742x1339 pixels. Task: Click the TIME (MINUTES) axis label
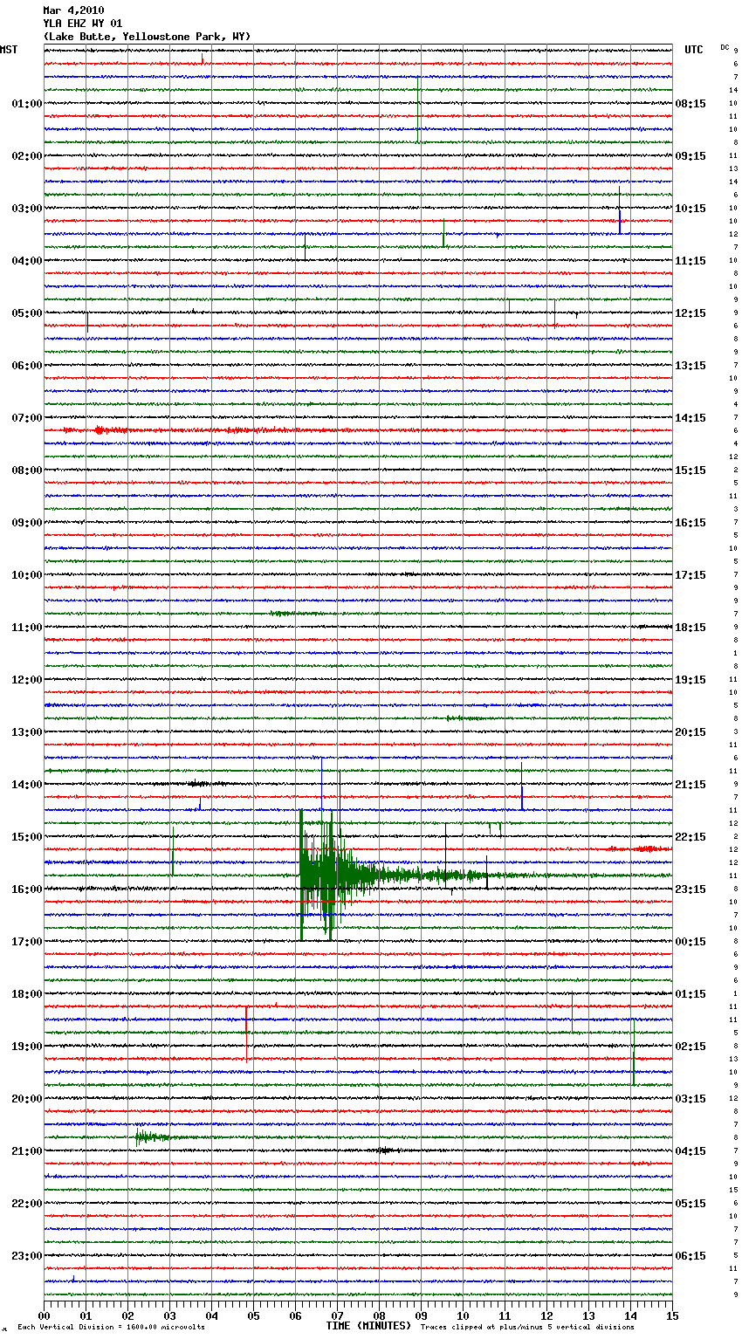point(368,1326)
